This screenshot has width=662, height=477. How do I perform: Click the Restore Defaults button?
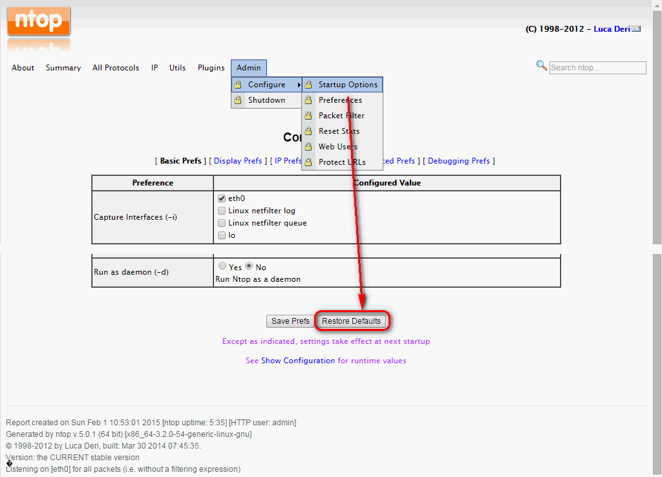pos(351,321)
